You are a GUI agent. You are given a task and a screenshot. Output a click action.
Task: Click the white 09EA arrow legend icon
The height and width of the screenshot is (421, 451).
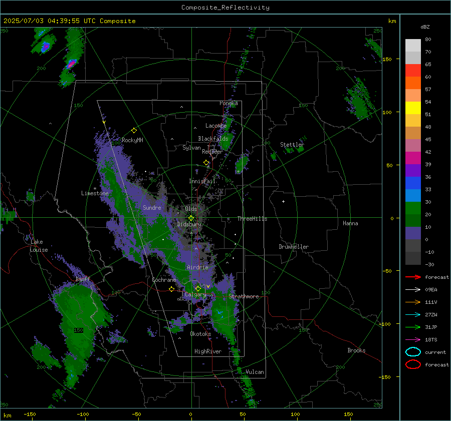413,289
